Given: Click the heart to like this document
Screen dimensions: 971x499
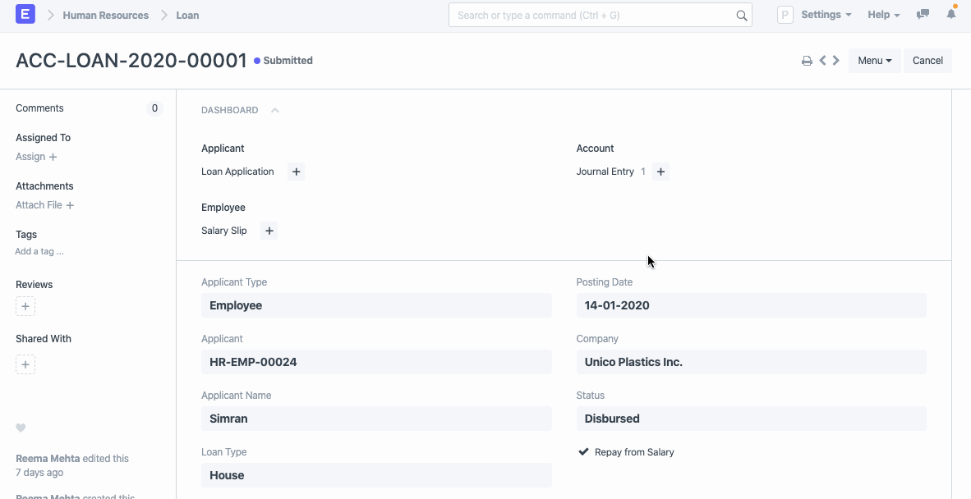Looking at the screenshot, I should [x=21, y=428].
